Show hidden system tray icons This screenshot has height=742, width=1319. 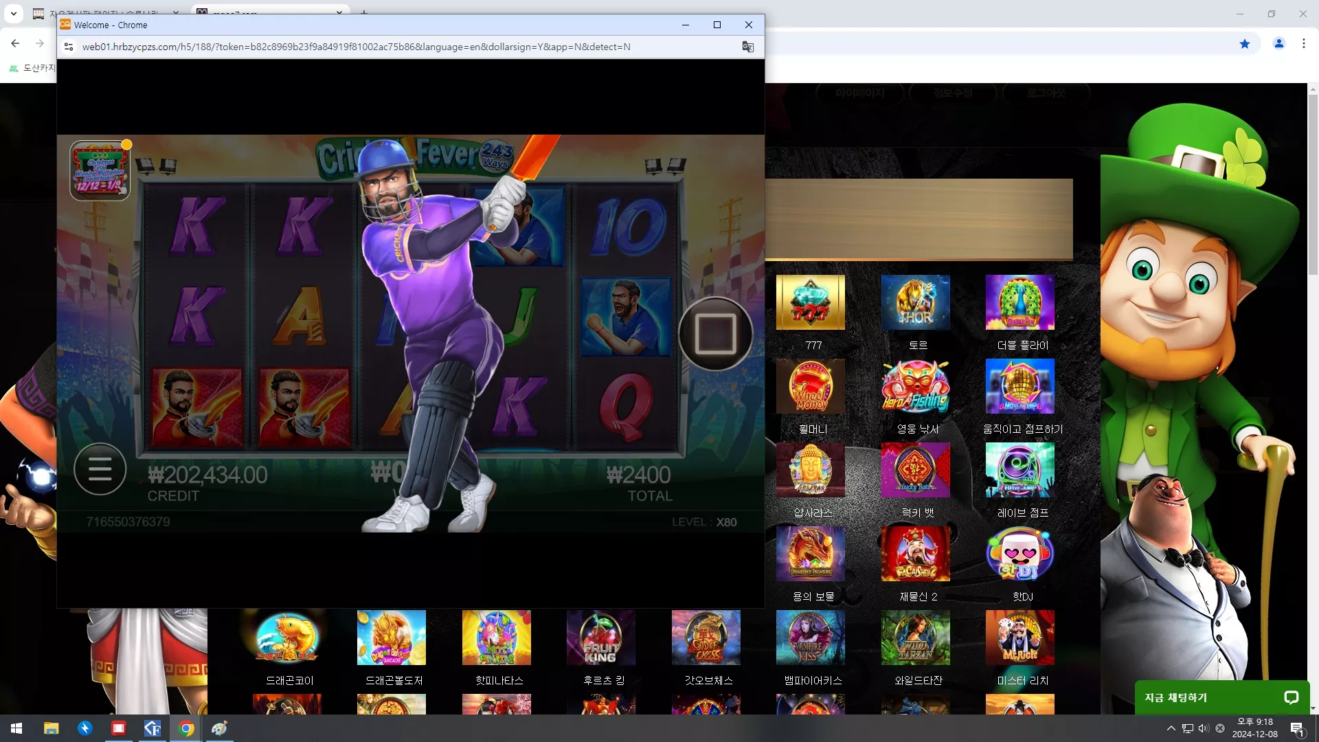click(1171, 728)
